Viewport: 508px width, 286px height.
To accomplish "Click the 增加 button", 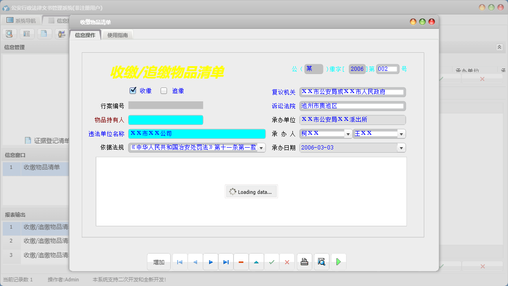I will pyautogui.click(x=159, y=262).
